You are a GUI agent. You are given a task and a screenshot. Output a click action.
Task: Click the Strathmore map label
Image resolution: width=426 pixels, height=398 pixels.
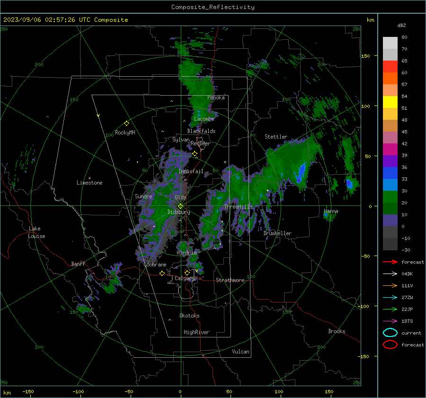[x=230, y=280]
